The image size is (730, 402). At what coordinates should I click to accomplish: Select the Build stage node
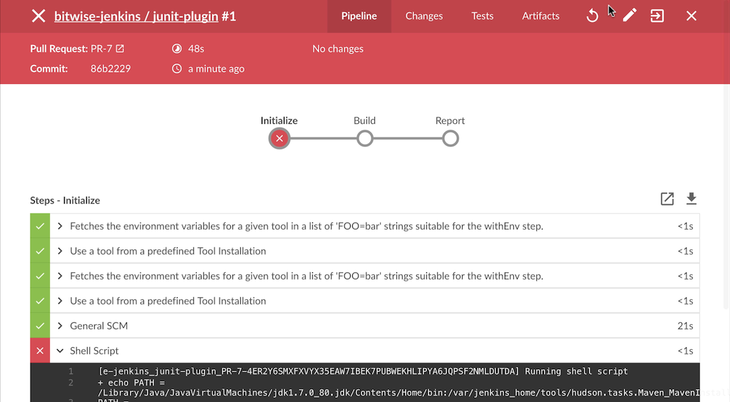tap(365, 138)
